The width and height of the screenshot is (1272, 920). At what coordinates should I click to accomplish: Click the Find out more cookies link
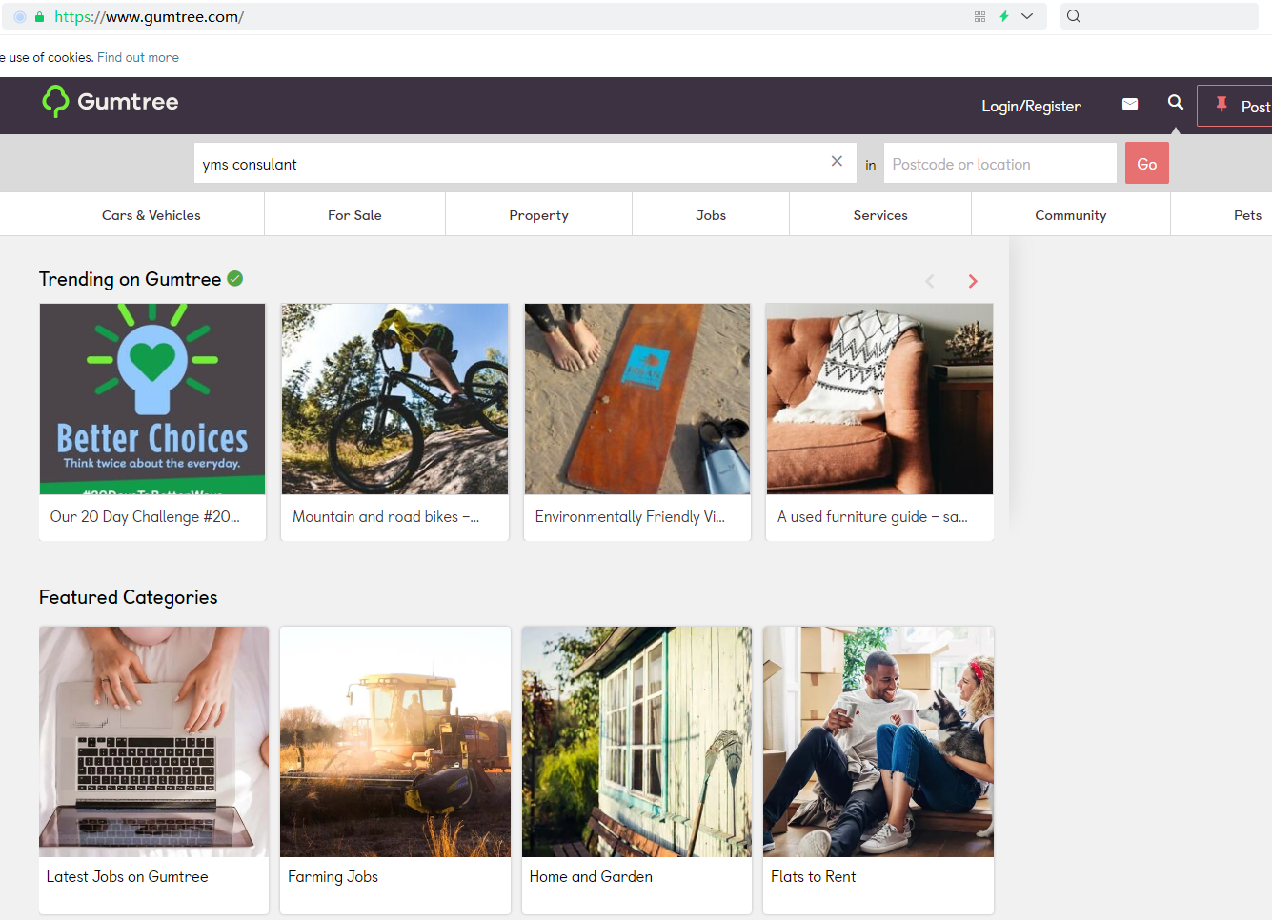click(x=138, y=58)
